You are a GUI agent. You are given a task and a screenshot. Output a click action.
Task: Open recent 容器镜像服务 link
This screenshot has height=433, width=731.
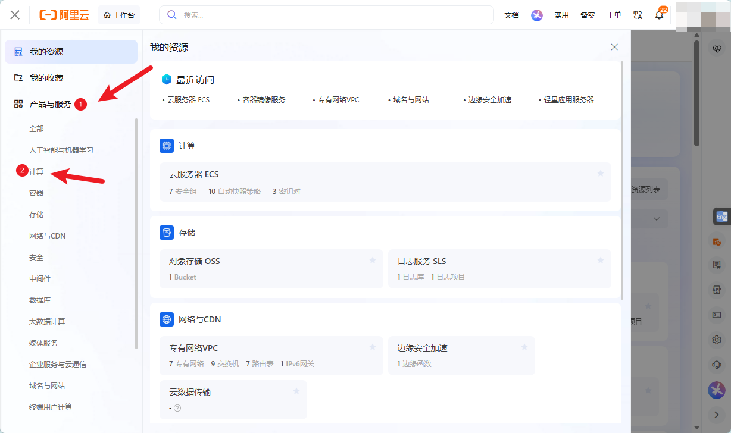point(264,99)
